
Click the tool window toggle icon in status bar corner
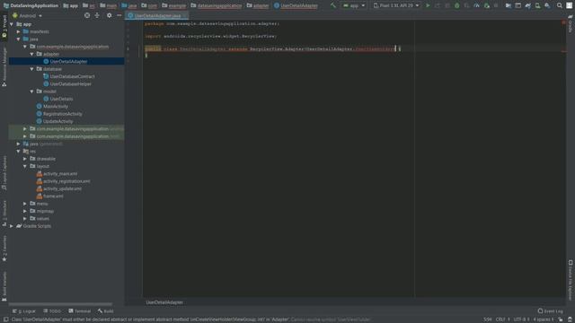pyautogui.click(x=5, y=319)
